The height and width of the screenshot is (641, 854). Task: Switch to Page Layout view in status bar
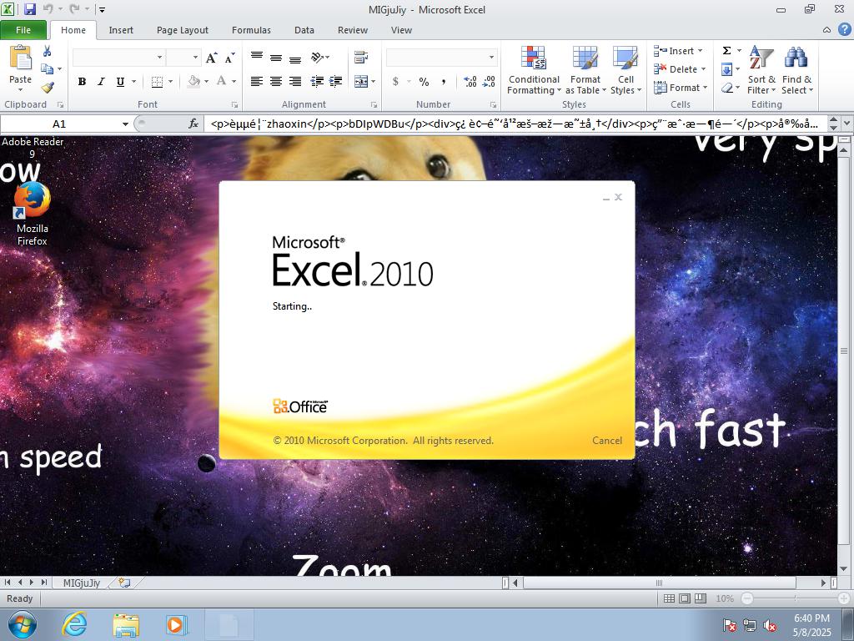click(x=685, y=598)
